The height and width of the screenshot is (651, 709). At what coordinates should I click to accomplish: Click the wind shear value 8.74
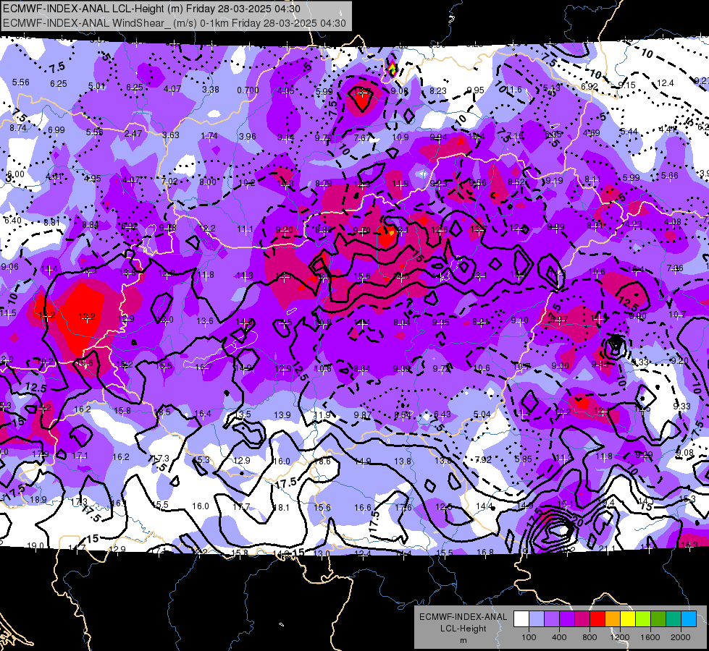[18, 128]
